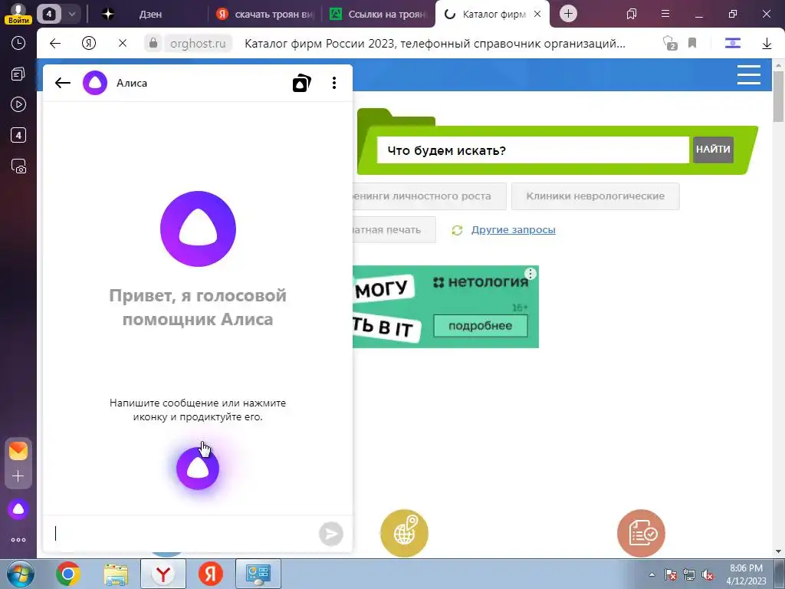Click the translation flag icon in address bar
This screenshot has width=785, height=589.
tap(732, 44)
